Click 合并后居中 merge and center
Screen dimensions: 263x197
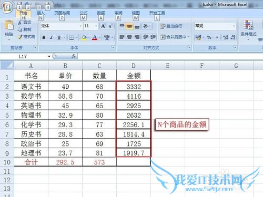[173, 37]
